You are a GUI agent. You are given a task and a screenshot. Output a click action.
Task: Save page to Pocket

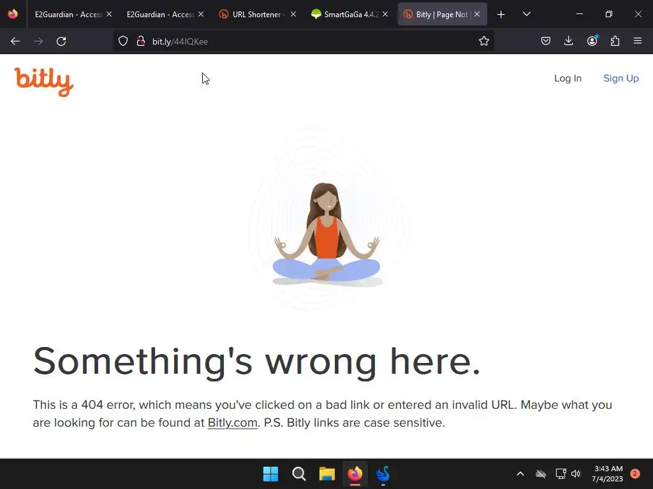[546, 41]
